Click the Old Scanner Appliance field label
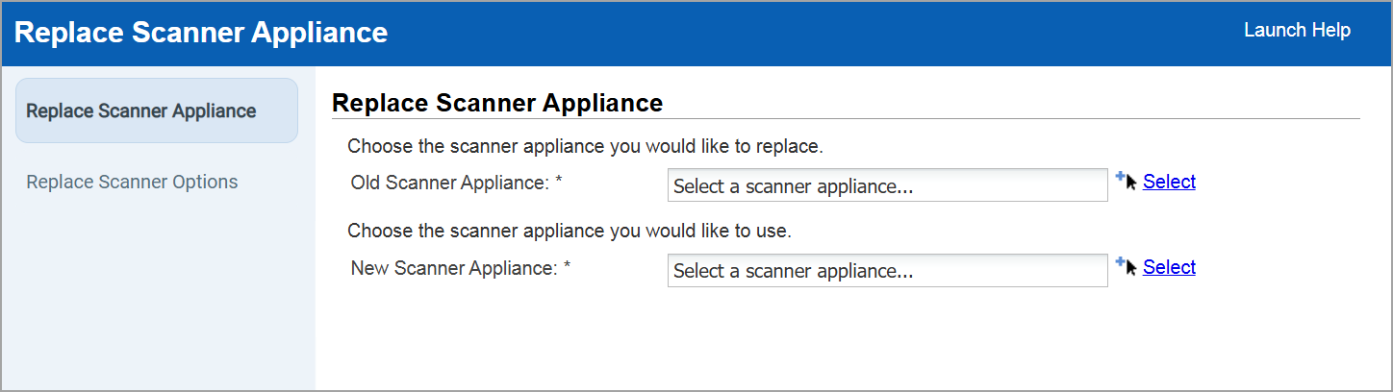The width and height of the screenshot is (1393, 392). pos(449,183)
